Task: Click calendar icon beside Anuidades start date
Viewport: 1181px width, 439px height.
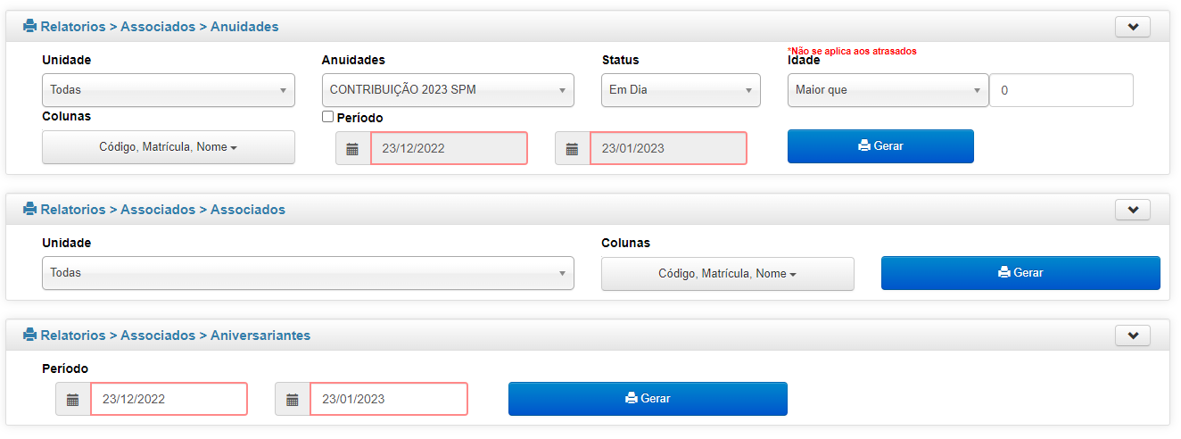Action: pyautogui.click(x=353, y=148)
